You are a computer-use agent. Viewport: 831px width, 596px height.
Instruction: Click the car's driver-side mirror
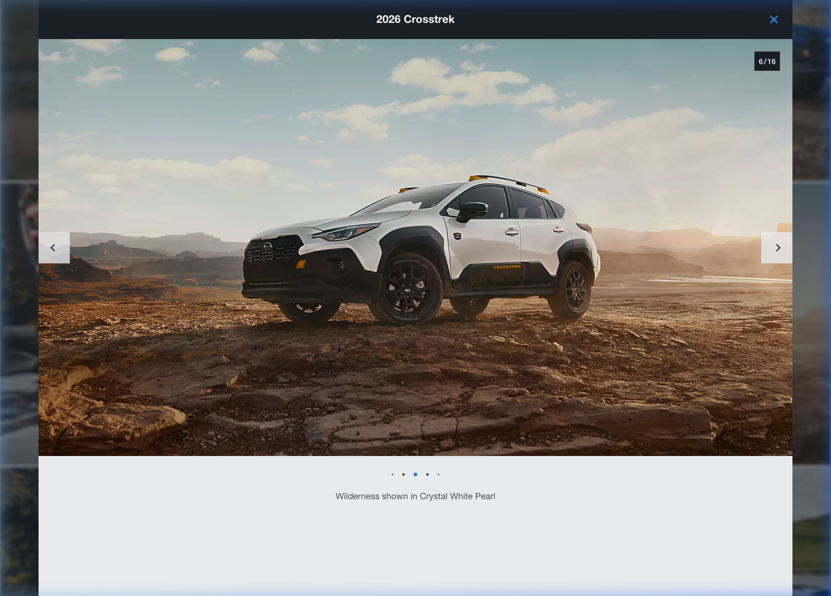(472, 209)
